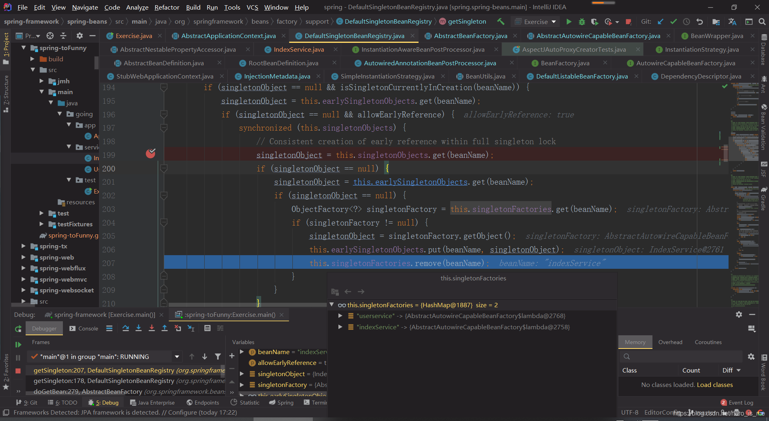This screenshot has height=421, width=769.
Task: Force step into with the red down arrow
Action: (151, 328)
